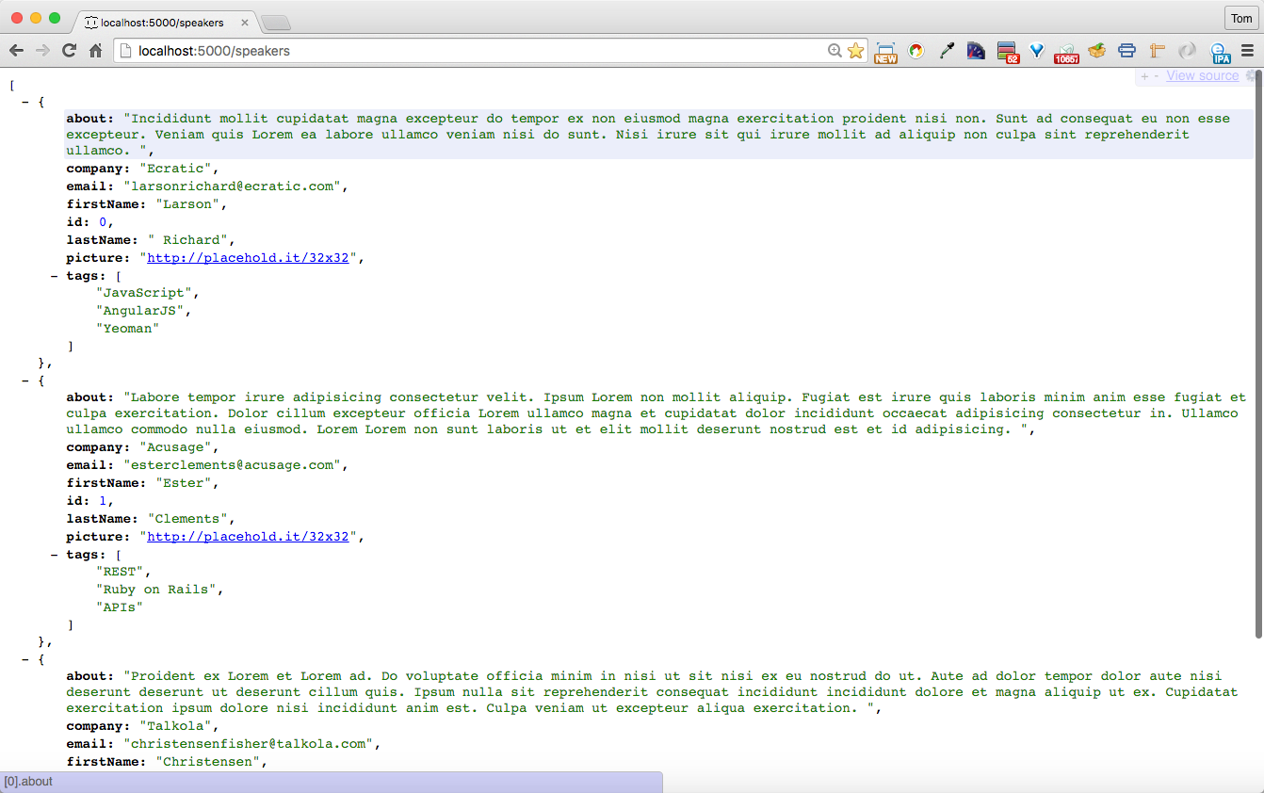Click the blue V-shaped extension icon
Viewport: 1264px width, 793px height.
click(x=1036, y=51)
